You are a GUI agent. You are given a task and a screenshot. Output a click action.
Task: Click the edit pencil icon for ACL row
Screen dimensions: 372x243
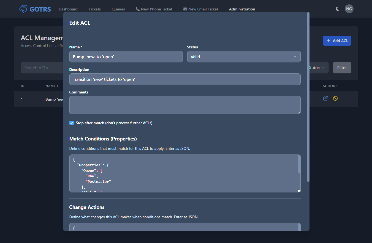click(x=325, y=98)
